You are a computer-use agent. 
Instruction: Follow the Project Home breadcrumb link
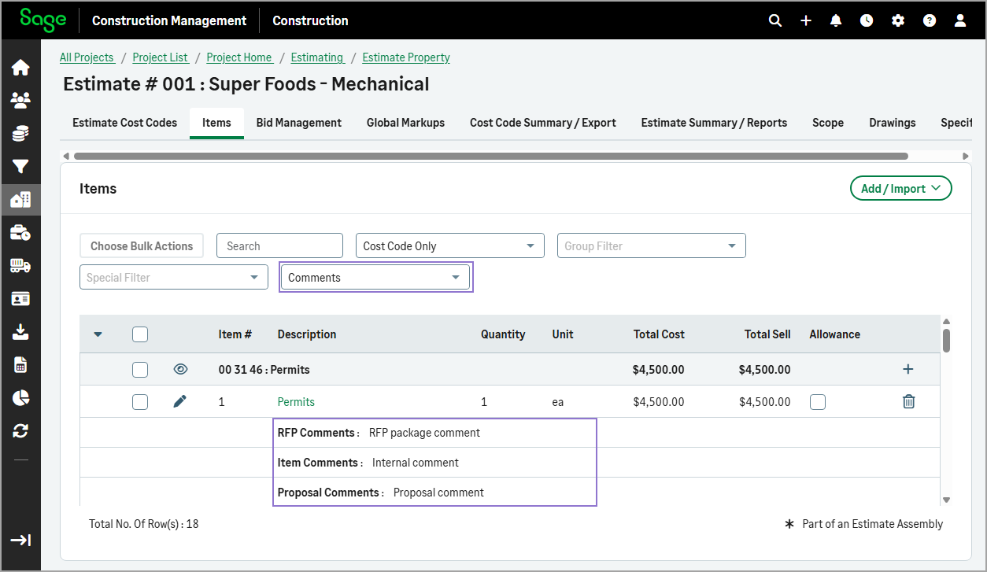[x=239, y=57]
